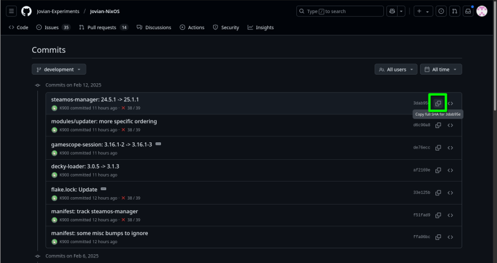Open the notifications inbox
497x263 pixels.
pyautogui.click(x=468, y=11)
